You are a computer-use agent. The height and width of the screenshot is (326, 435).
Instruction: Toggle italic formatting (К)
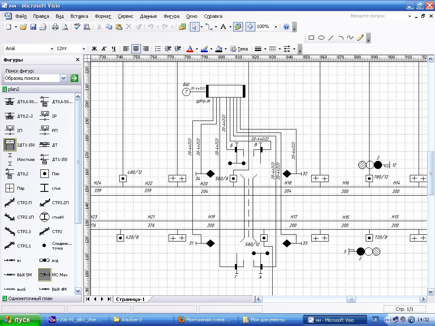click(x=104, y=49)
